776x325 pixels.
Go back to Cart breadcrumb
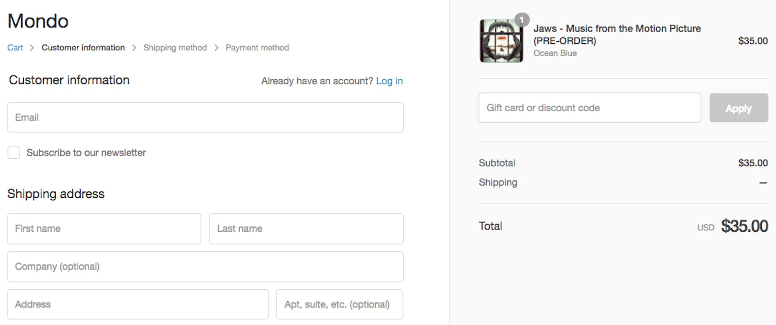pos(15,48)
